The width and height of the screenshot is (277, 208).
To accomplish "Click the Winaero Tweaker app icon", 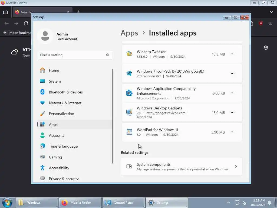I will (129, 54).
